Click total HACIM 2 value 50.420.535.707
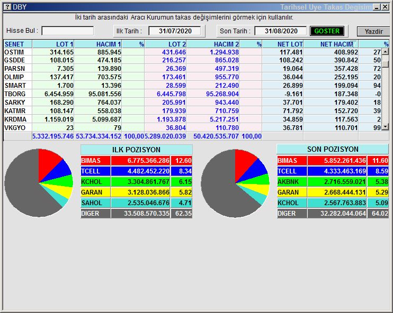This screenshot has height=313, width=393. [216, 136]
